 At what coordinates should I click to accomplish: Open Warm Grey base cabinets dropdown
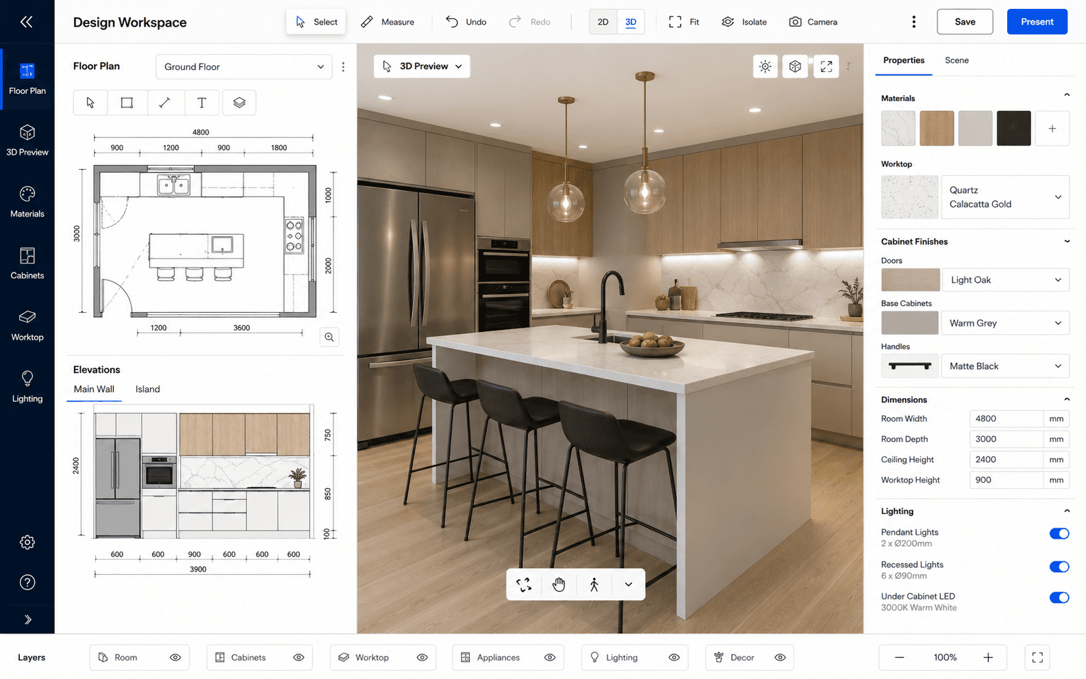(x=1005, y=323)
